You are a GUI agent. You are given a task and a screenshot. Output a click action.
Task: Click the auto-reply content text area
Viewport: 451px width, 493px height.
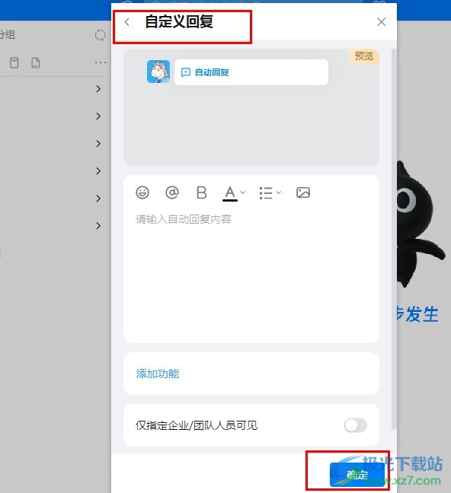pyautogui.click(x=251, y=274)
